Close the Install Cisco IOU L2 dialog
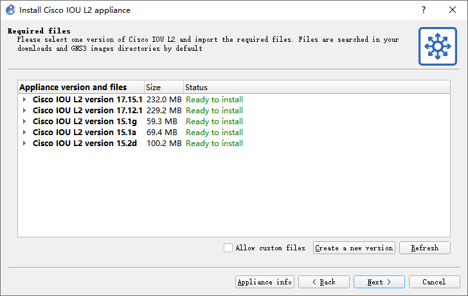This screenshot has width=468, height=296. tap(453, 10)
